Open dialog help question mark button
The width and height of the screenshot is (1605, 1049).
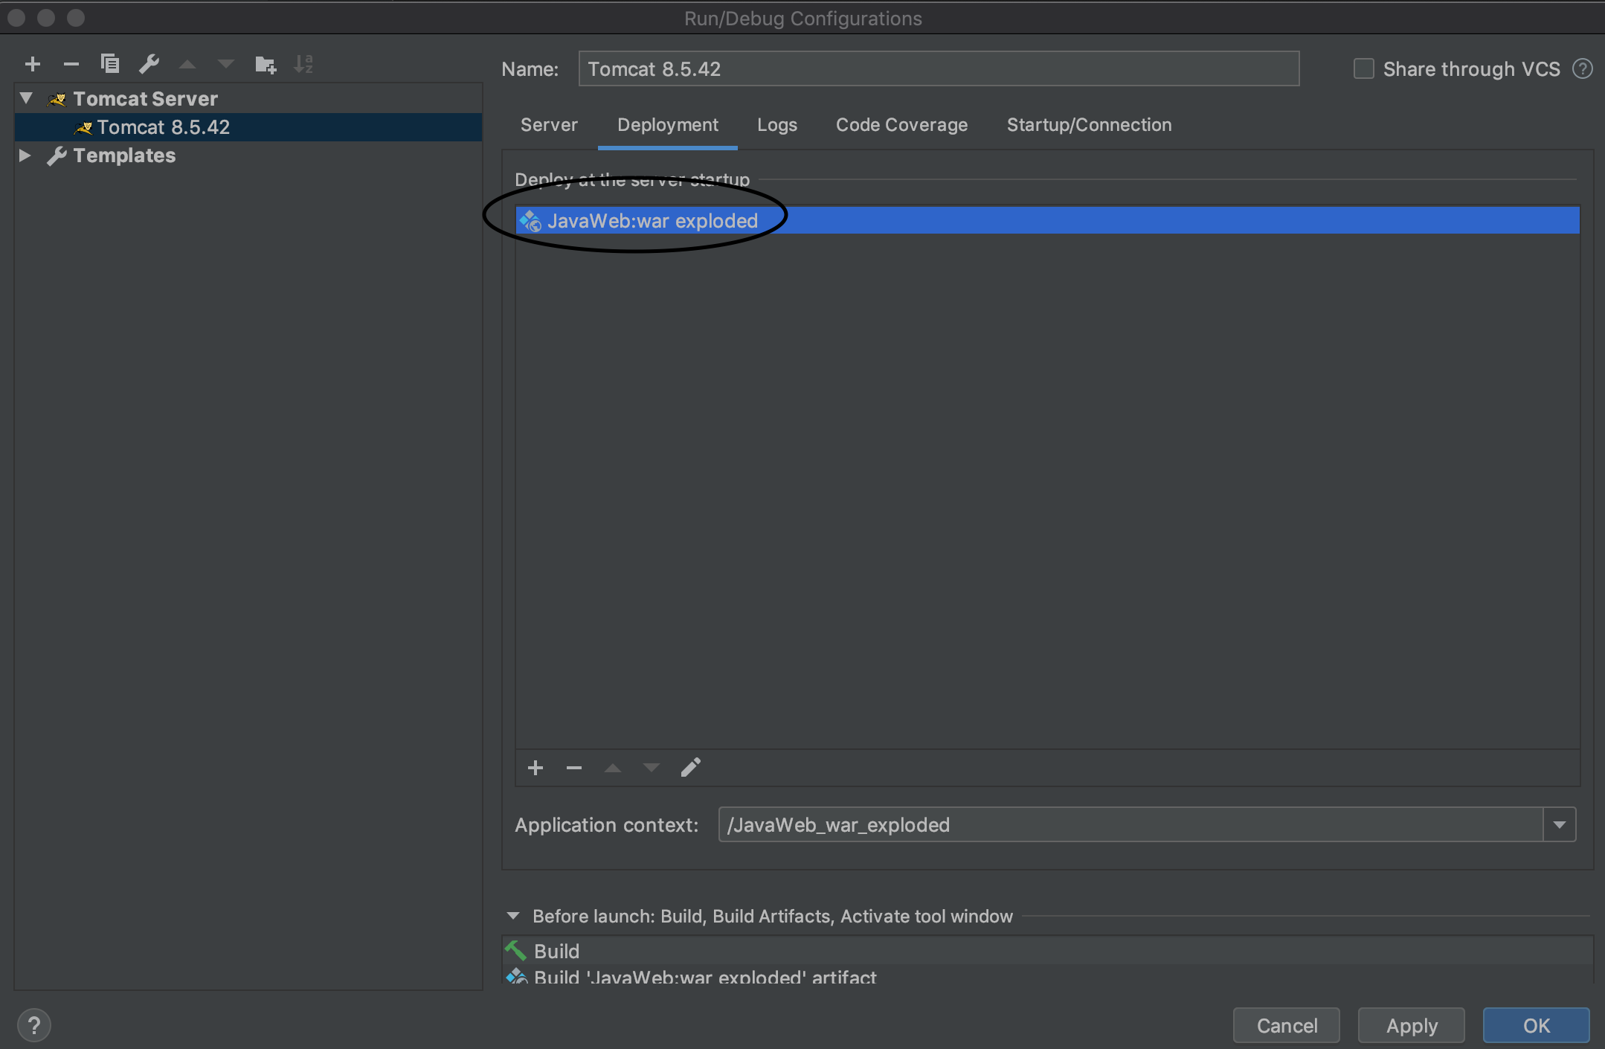pos(33,1026)
